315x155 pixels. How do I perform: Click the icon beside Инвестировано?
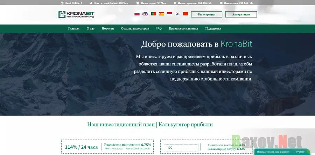coord(175,3)
